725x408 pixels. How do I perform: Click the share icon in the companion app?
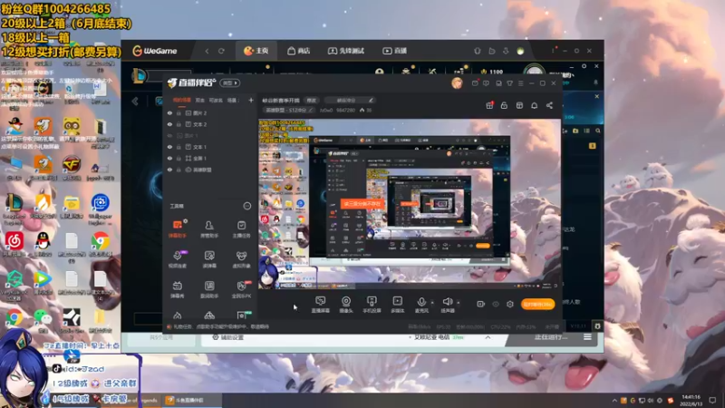click(x=549, y=105)
